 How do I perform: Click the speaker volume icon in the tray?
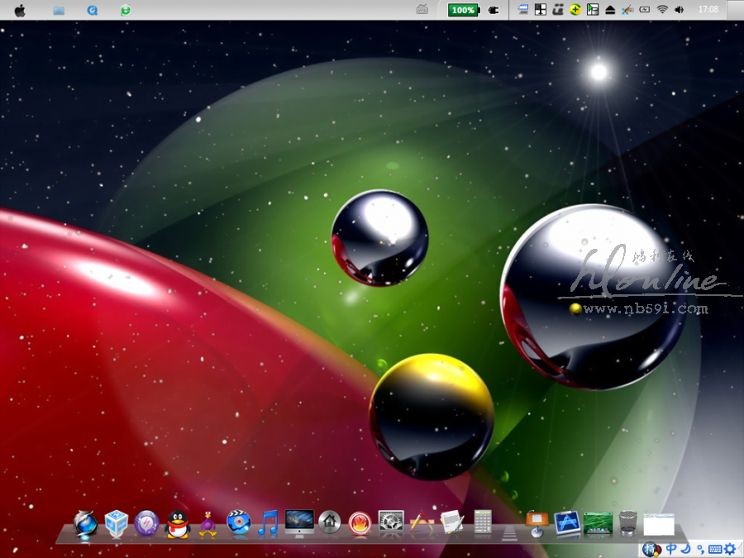680,10
